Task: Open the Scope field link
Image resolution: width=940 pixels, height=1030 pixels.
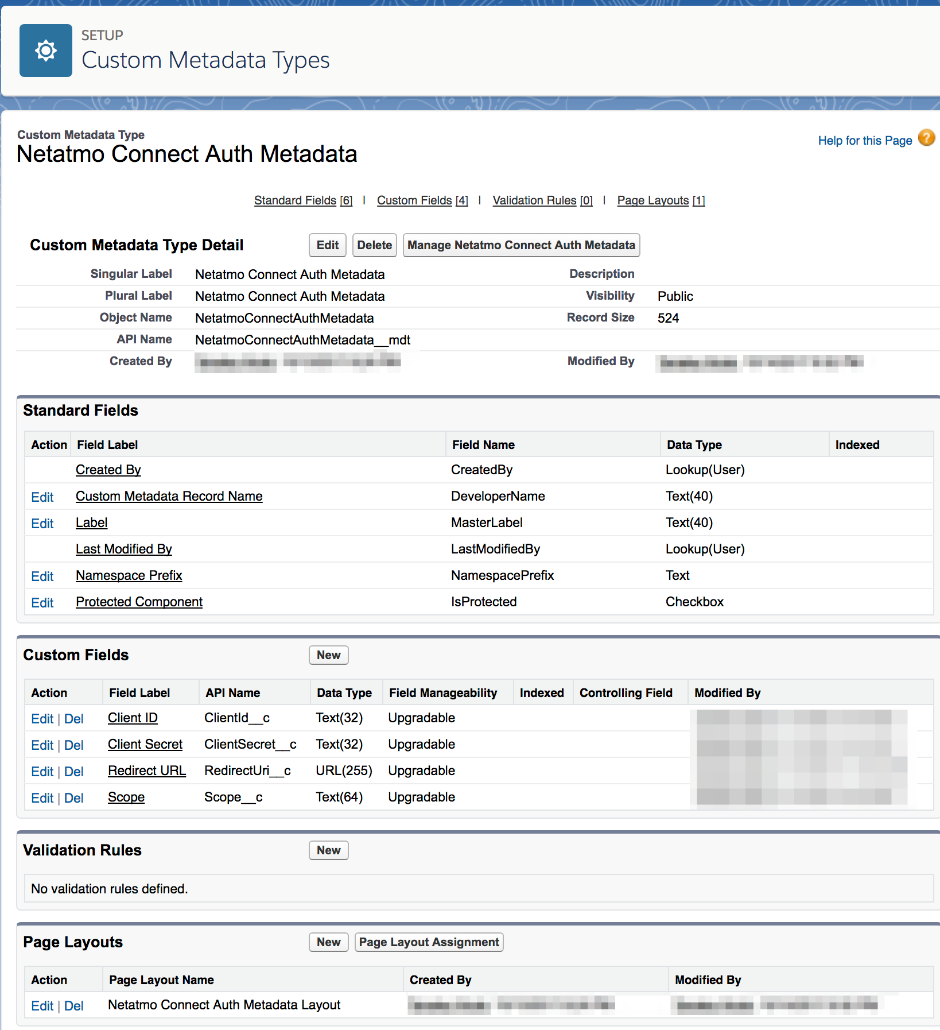Action: pyautogui.click(x=126, y=797)
